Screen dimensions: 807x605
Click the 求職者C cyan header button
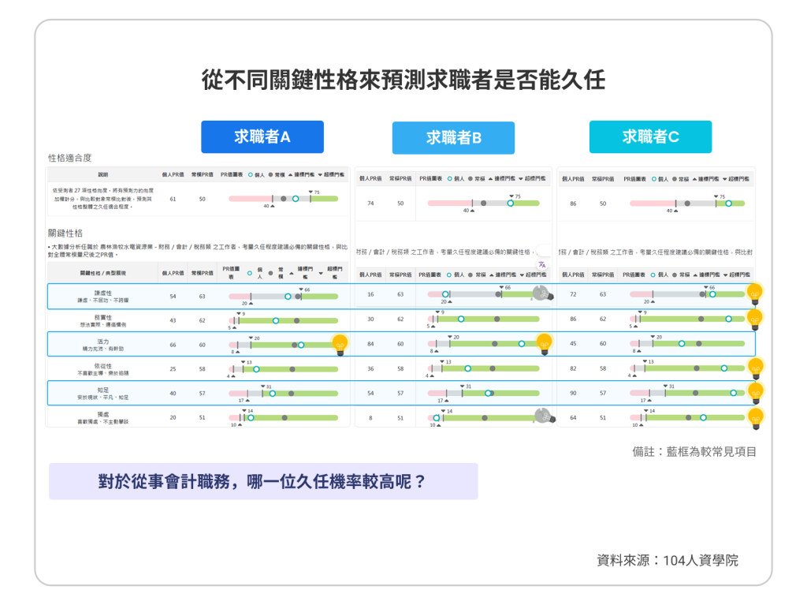pyautogui.click(x=650, y=137)
